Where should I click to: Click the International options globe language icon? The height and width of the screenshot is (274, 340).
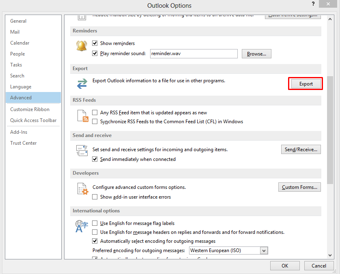pos(82,226)
